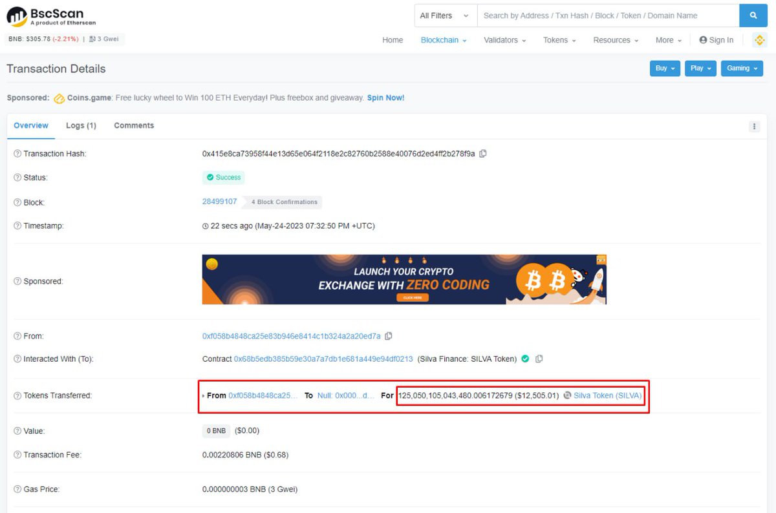Open the Play dropdown button
Viewport: 776px width, 513px height.
(x=700, y=68)
